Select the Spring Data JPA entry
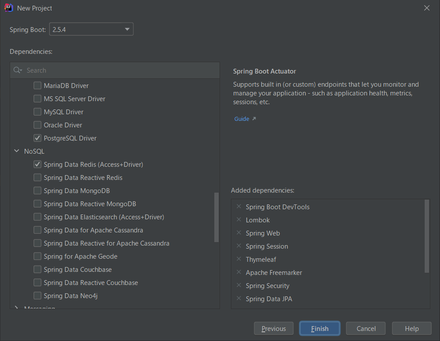 tap(269, 299)
